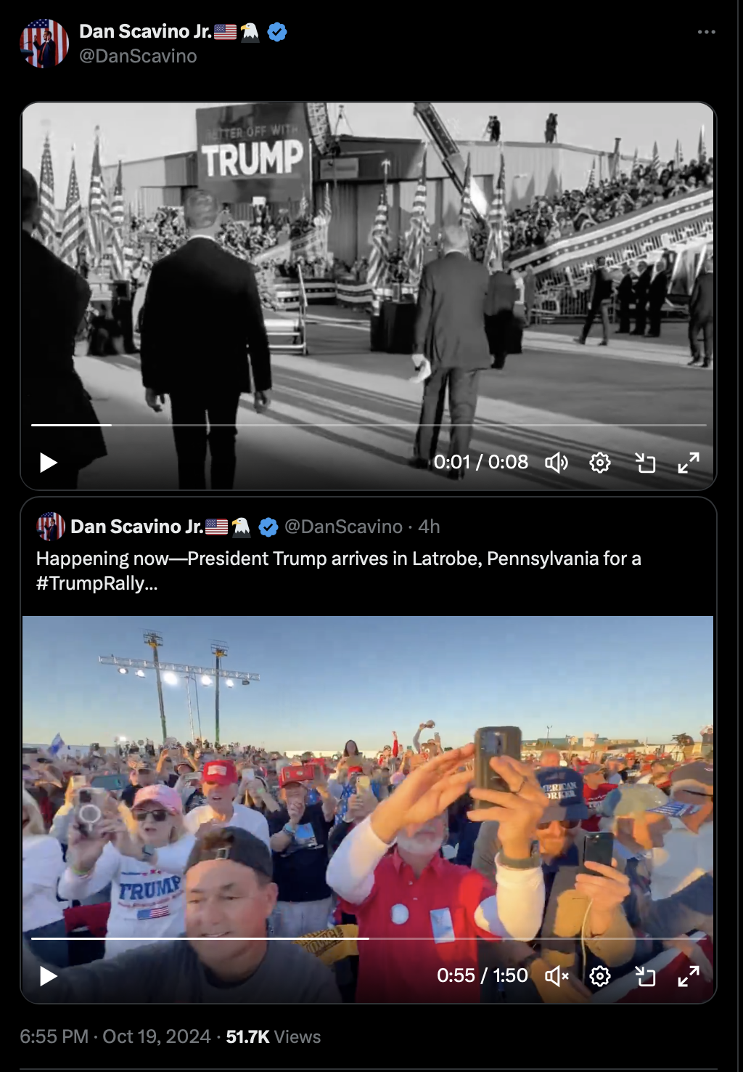This screenshot has height=1072, width=743.
Task: Open the quoted video's picture-in-picture icon
Action: [x=645, y=976]
